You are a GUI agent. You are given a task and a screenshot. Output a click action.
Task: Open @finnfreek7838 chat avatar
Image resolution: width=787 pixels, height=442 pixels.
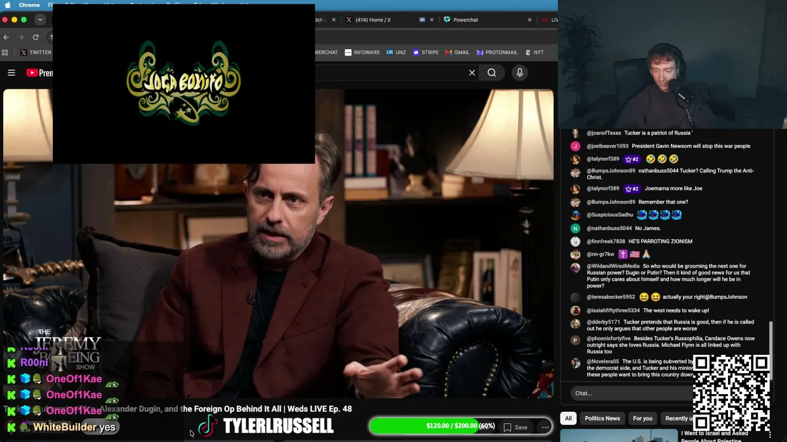[x=575, y=242]
